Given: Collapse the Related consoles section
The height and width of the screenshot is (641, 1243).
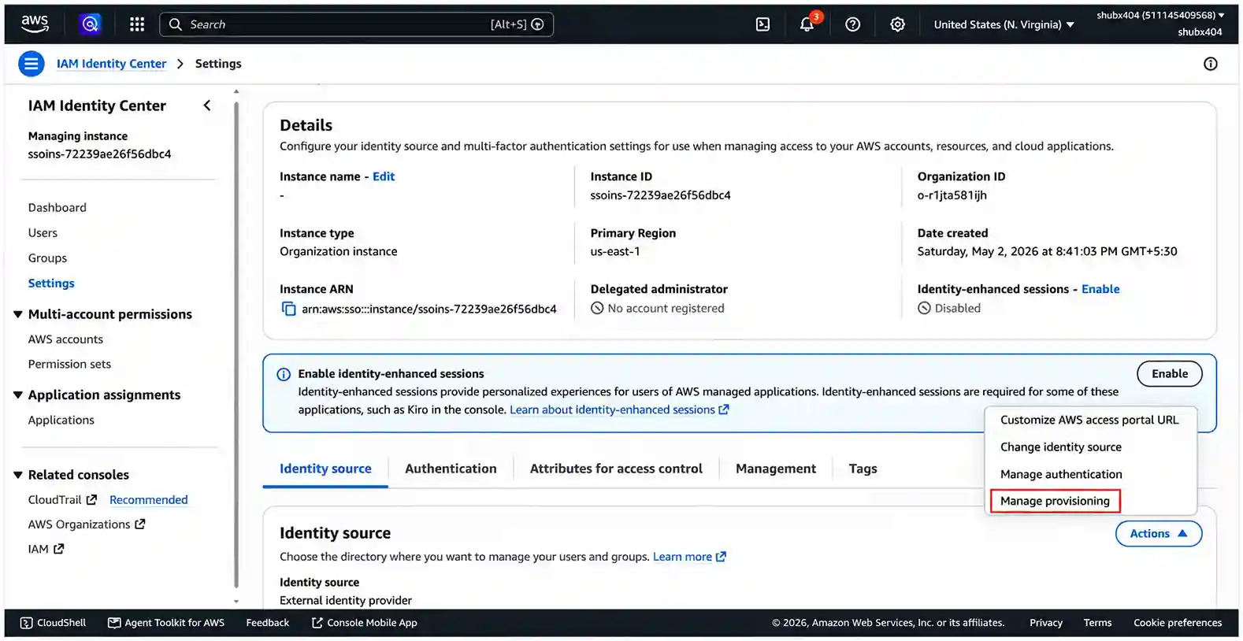Looking at the screenshot, I should (x=17, y=475).
